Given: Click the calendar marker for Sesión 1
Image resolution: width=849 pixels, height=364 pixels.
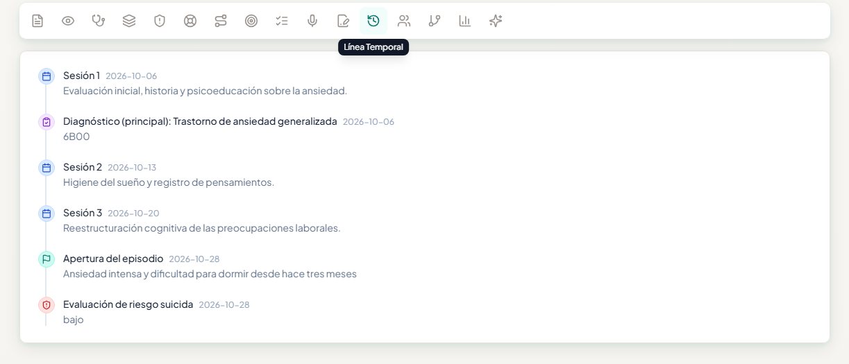Looking at the screenshot, I should tap(47, 76).
